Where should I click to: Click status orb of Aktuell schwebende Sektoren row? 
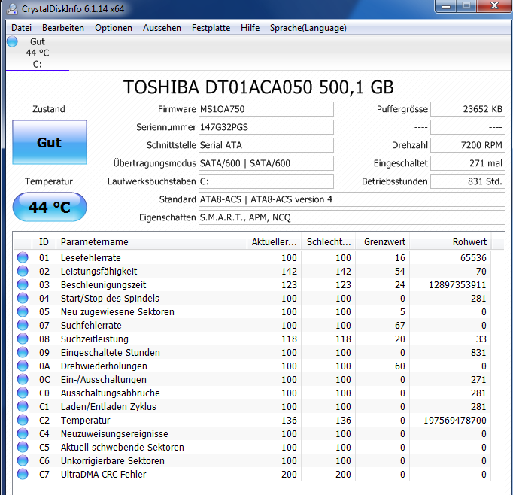23,448
